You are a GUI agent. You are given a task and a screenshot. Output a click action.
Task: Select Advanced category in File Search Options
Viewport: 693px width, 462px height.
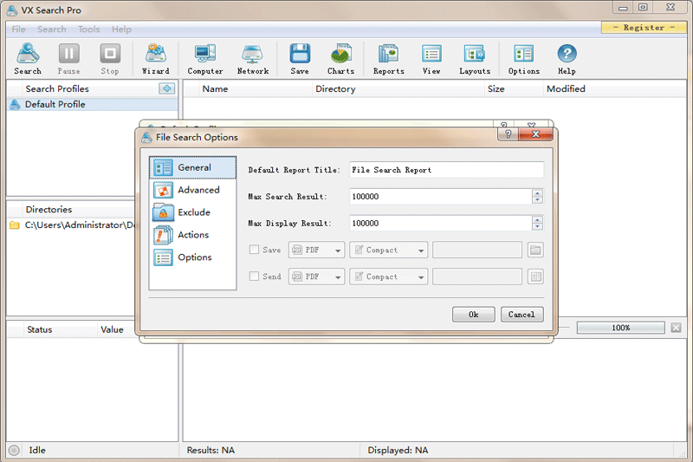click(x=192, y=190)
